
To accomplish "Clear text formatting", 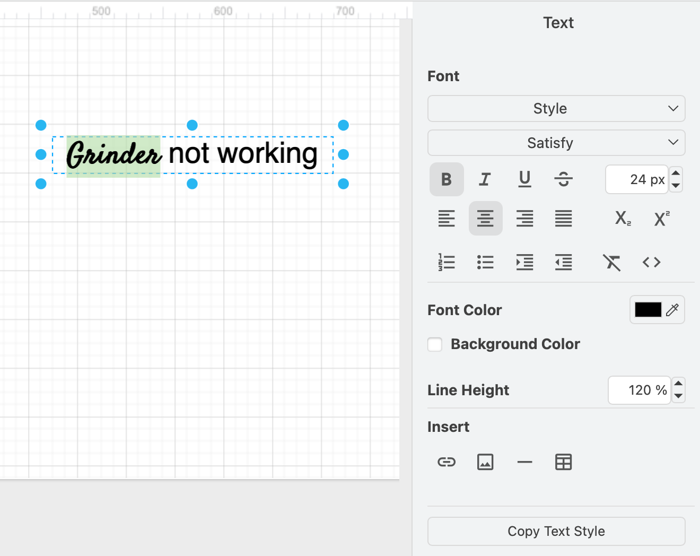I will pos(611,262).
